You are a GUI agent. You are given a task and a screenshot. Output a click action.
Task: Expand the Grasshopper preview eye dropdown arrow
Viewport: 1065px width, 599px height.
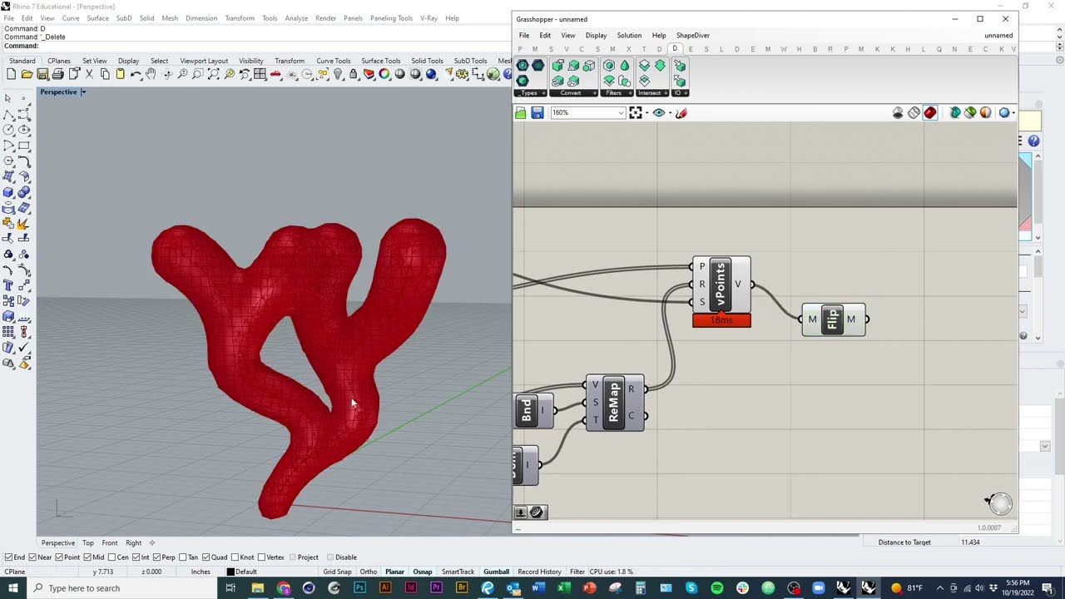668,113
